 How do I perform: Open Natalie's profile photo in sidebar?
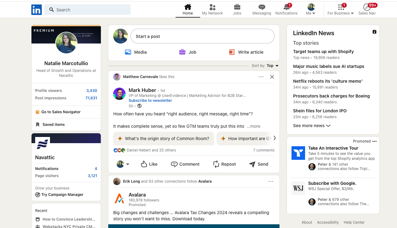pos(66,43)
